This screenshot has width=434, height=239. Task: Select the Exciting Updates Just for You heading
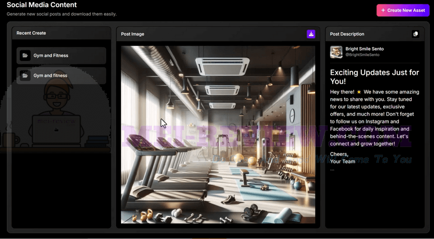374,77
